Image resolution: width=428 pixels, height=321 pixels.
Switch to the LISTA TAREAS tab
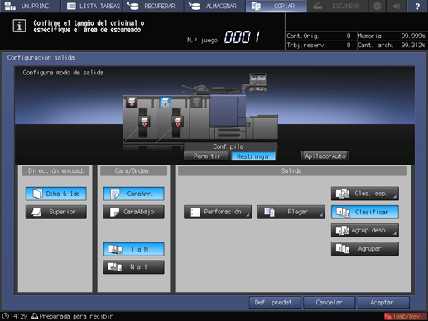pos(94,6)
